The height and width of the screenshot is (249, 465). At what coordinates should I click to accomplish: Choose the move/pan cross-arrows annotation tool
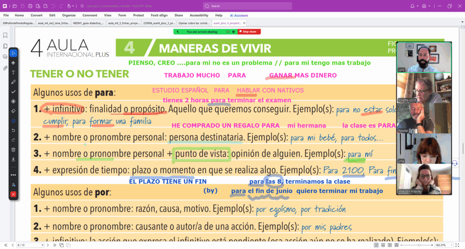coord(13,63)
